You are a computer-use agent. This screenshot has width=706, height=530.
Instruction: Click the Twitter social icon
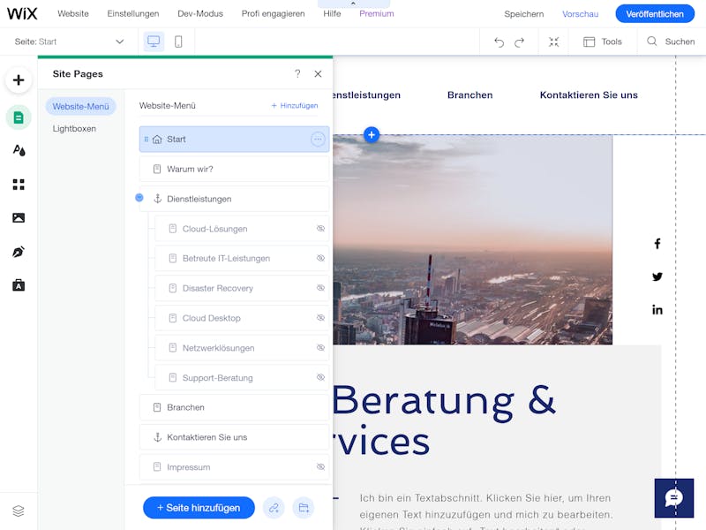point(657,276)
